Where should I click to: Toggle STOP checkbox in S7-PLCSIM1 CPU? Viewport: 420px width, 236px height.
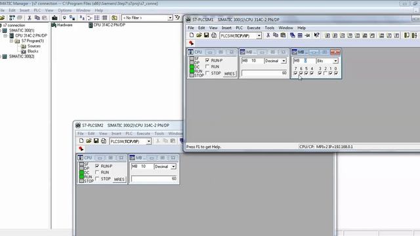[x=207, y=73]
